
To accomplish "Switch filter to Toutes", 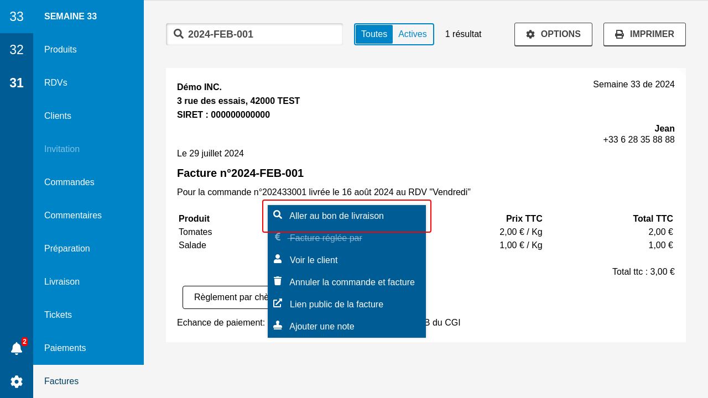I will pyautogui.click(x=374, y=34).
